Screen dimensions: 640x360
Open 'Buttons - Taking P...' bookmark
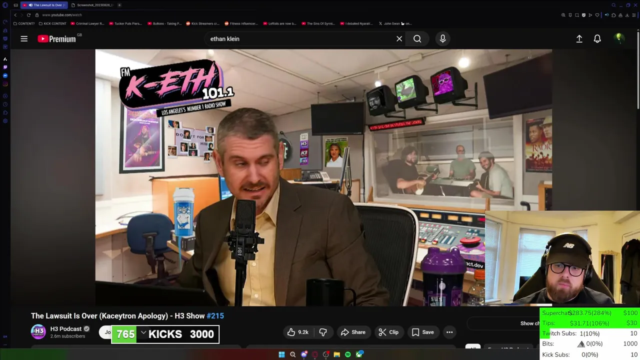coord(164,23)
